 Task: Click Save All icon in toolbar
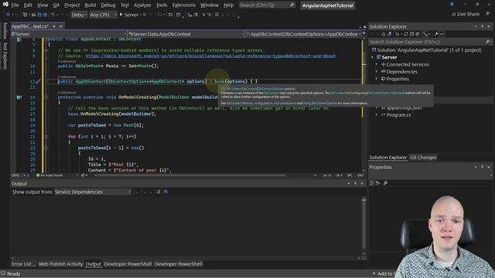pyautogui.click(x=45, y=15)
